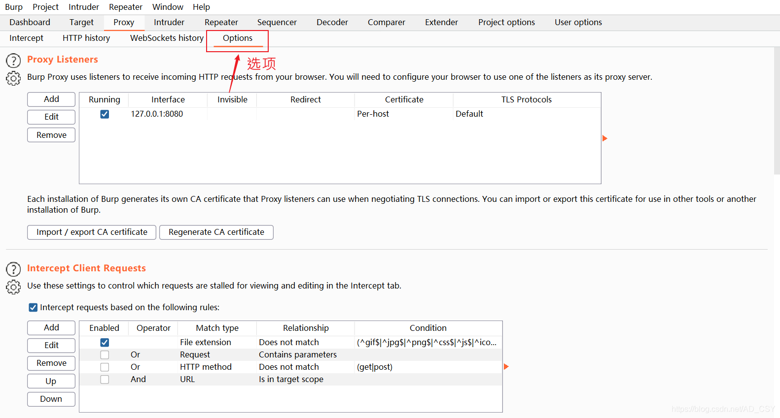780x418 pixels.
Task: Open help for Proxy Listeners section
Action: 13,61
